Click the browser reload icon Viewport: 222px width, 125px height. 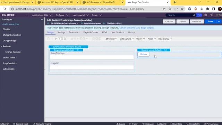point(5,9)
